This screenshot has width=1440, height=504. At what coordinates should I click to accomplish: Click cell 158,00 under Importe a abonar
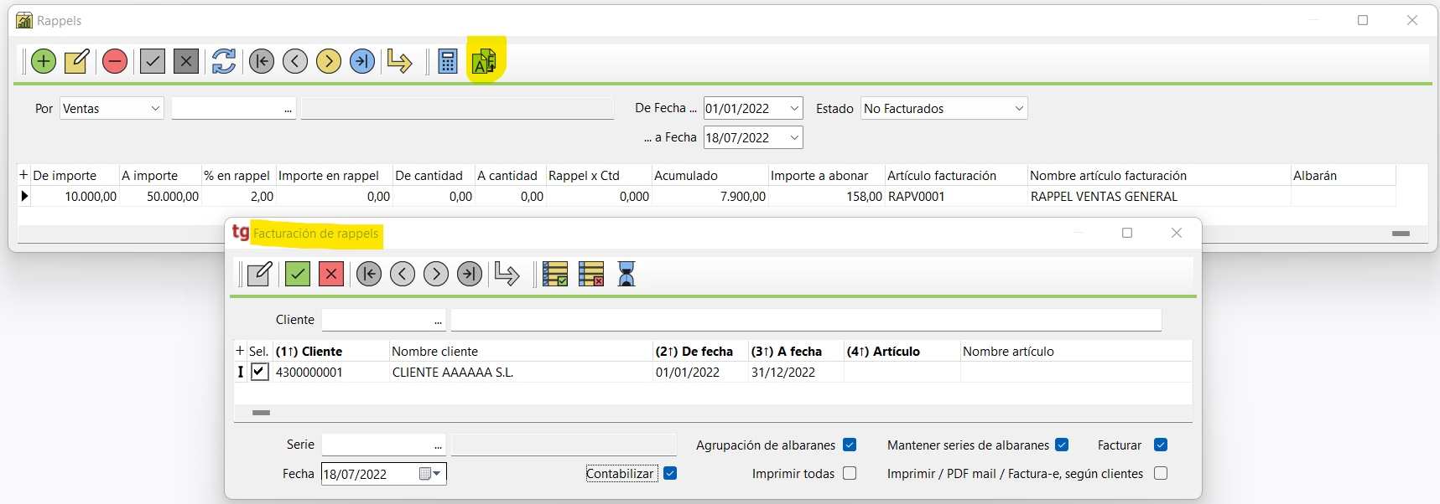click(x=826, y=196)
